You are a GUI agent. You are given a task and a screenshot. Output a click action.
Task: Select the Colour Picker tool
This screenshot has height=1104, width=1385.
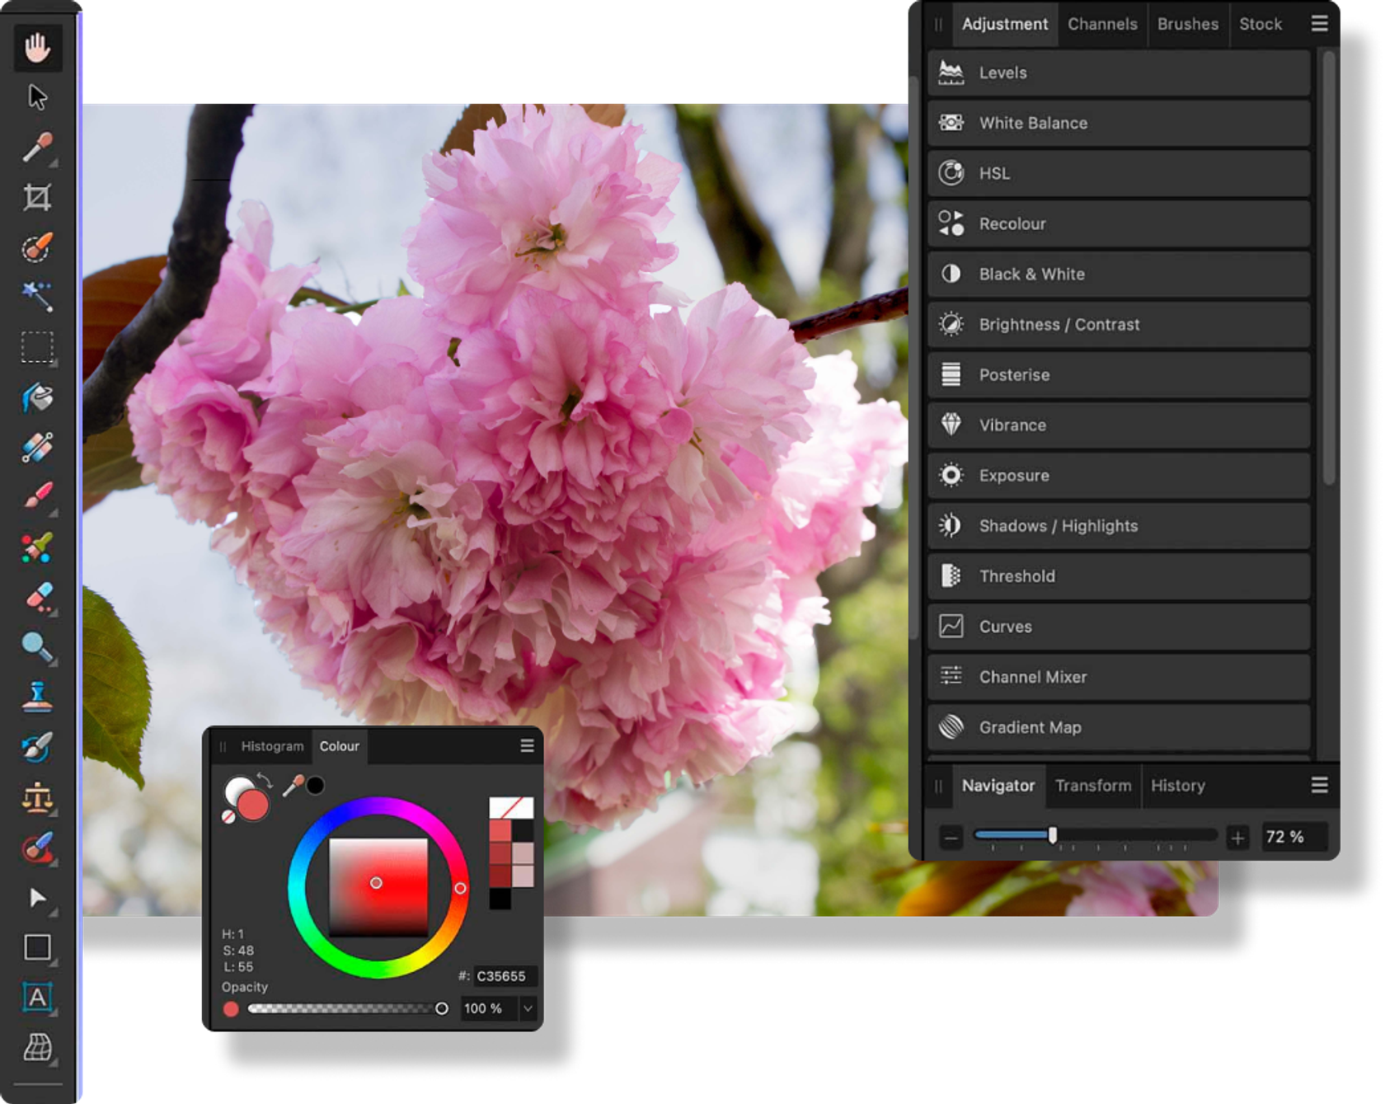37,145
